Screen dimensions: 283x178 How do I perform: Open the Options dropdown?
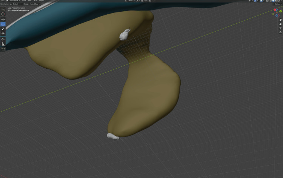click(278, 4)
